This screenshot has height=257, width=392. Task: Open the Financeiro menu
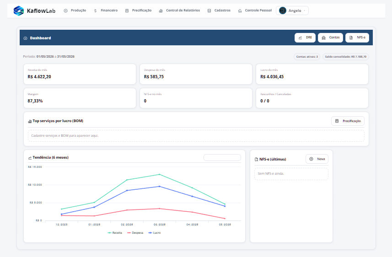pos(106,11)
